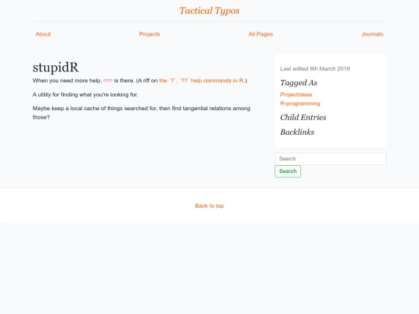The width and height of the screenshot is (419, 314).
Task: Click the Back to top link
Action: 209,206
